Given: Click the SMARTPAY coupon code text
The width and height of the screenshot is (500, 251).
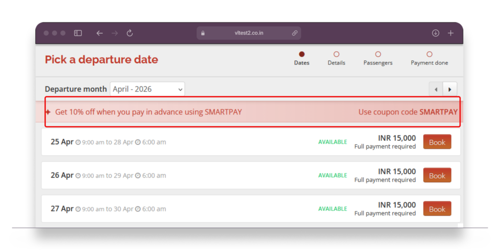Looking at the screenshot, I should tap(438, 112).
